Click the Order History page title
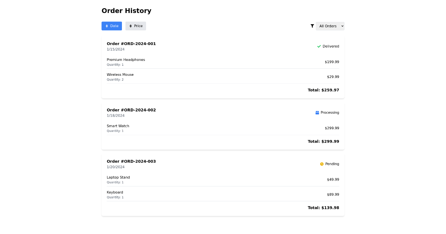This screenshot has width=446, height=234. coord(126,11)
